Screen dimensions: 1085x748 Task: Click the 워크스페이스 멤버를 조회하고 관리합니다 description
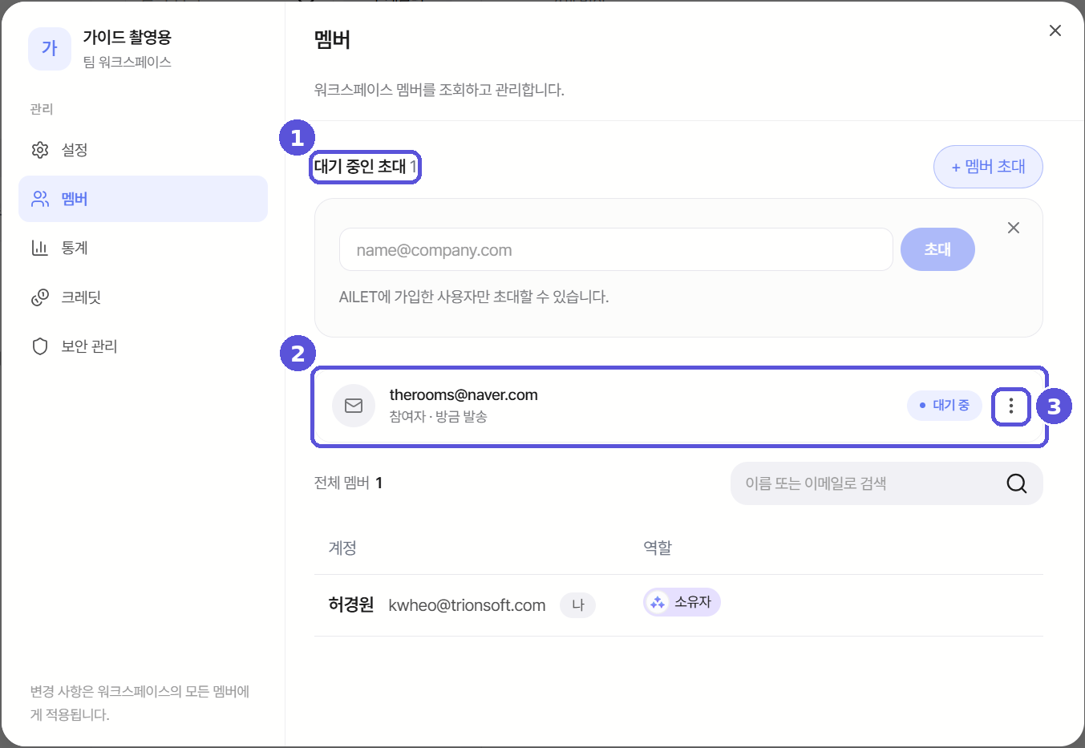click(439, 90)
